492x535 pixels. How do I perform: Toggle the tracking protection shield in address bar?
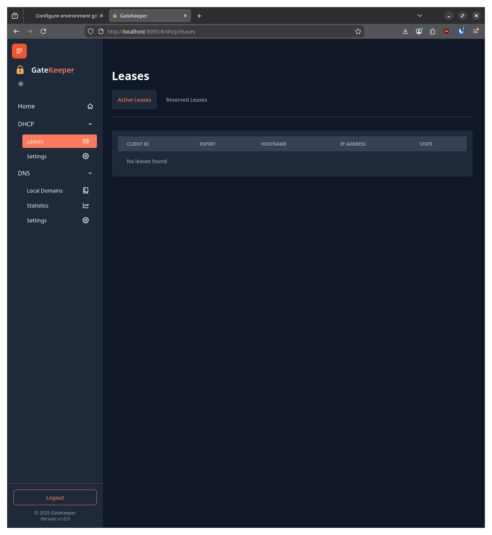click(91, 31)
